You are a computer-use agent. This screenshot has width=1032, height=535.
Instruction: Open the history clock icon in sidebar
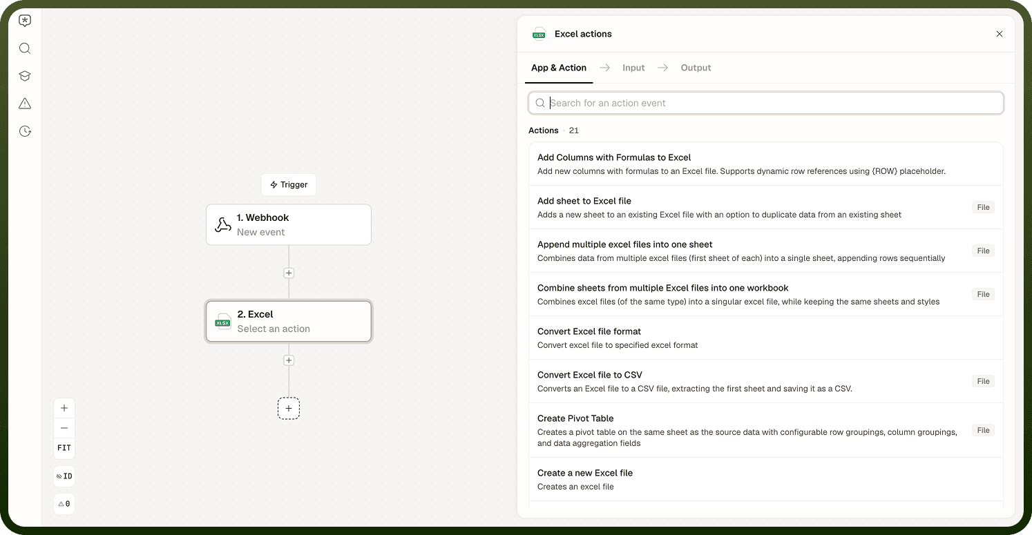pyautogui.click(x=25, y=131)
